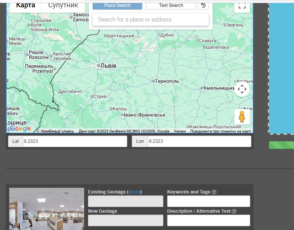The height and width of the screenshot is (230, 294).
Task: Open the map camera pan controls
Action: point(242,89)
